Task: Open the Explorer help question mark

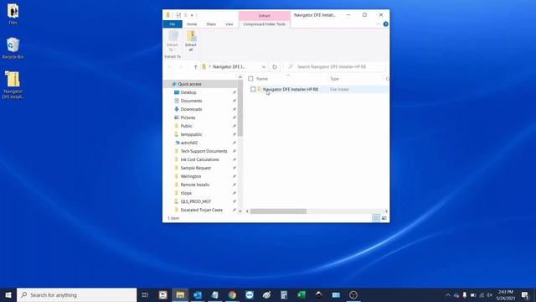Action: [x=385, y=24]
